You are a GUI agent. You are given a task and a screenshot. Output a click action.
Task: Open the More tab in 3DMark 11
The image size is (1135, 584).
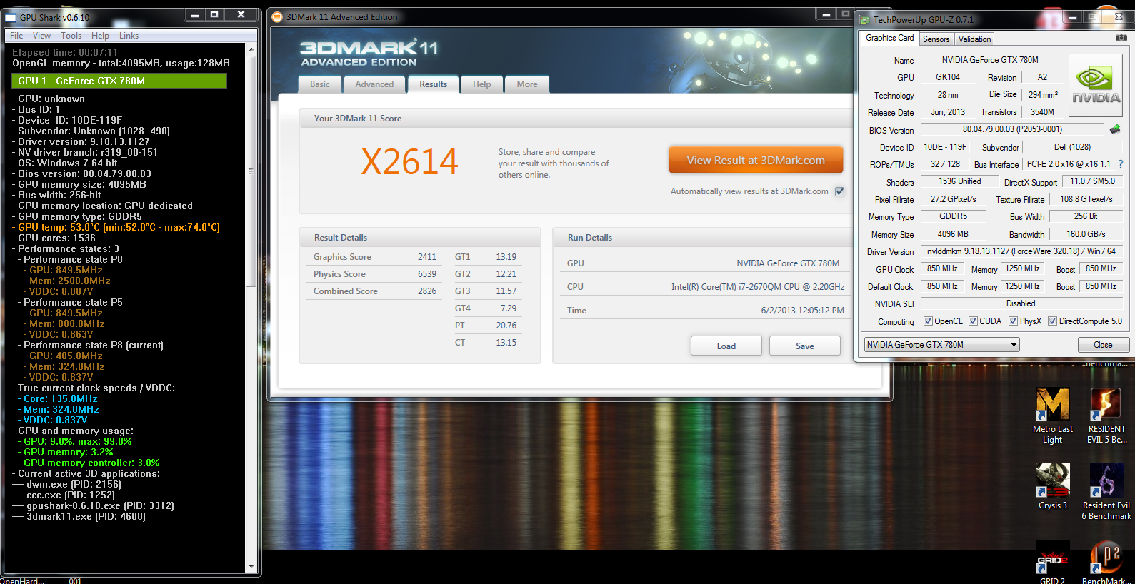(527, 84)
